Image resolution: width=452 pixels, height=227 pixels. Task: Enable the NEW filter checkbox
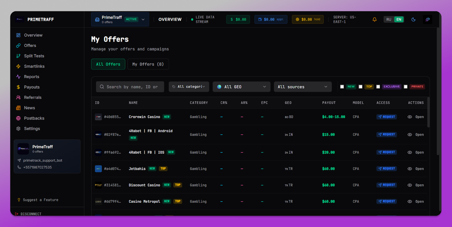(x=342, y=87)
